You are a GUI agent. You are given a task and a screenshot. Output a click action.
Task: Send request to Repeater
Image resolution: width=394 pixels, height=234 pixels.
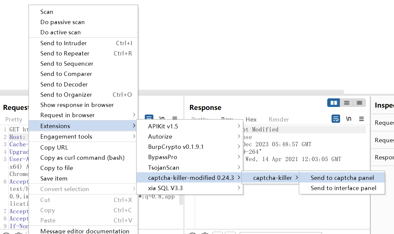[x=83, y=53]
